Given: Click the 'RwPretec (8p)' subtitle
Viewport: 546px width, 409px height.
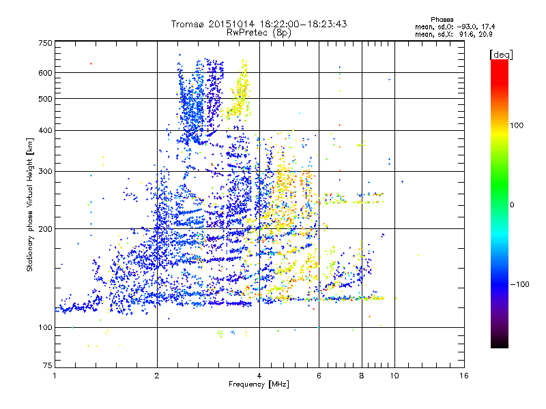Looking at the screenshot, I should coord(259,33).
